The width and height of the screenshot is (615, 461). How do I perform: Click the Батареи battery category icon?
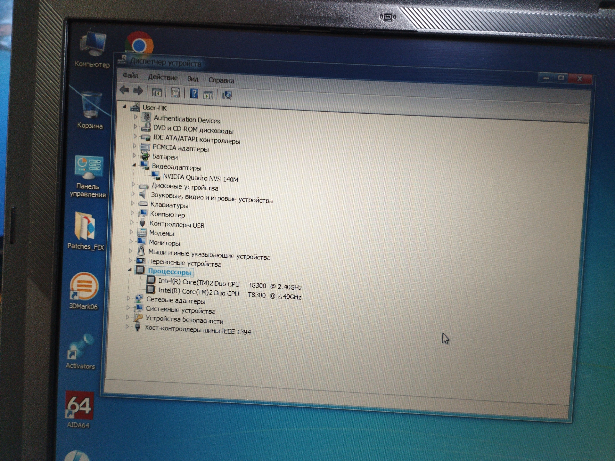point(145,156)
